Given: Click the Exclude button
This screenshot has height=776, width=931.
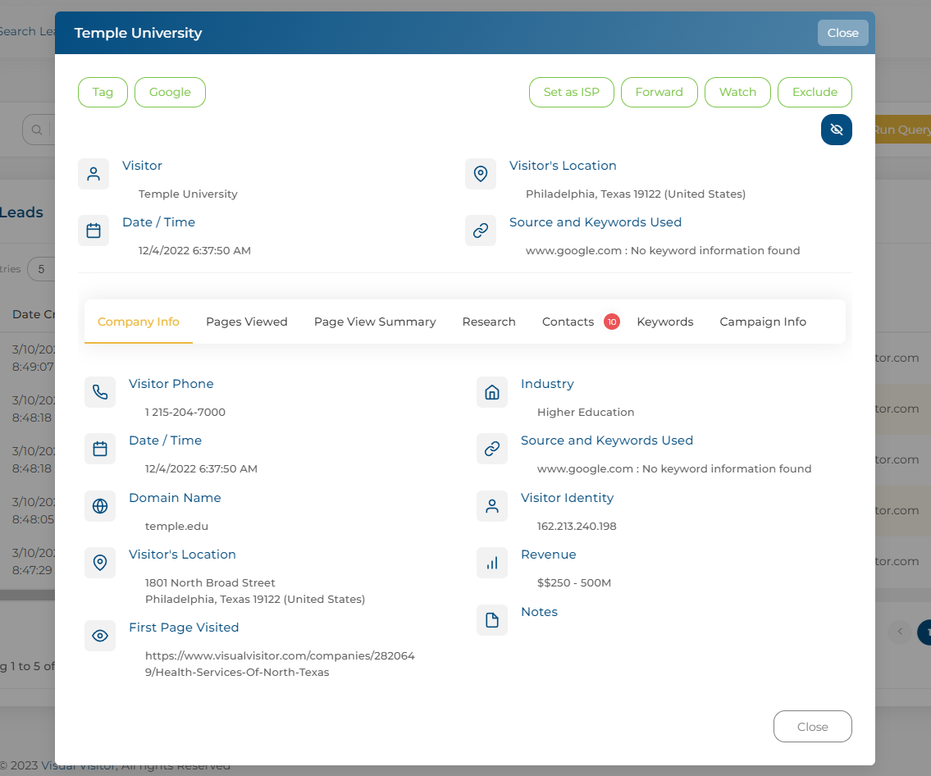Looking at the screenshot, I should 815,92.
